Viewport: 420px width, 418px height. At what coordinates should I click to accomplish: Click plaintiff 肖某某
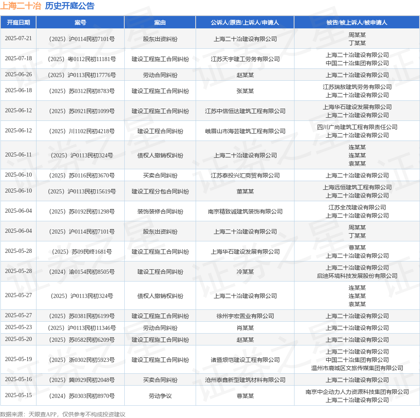pos(245,328)
